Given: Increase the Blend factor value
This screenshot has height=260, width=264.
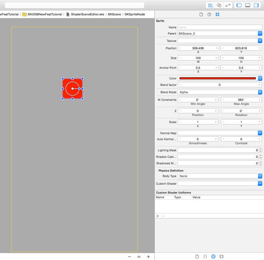Looking at the screenshot, I should 259,85.
